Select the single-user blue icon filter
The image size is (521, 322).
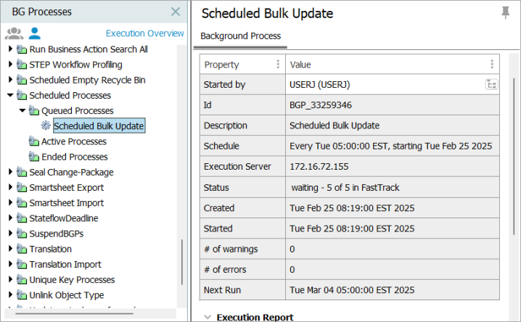[35, 33]
